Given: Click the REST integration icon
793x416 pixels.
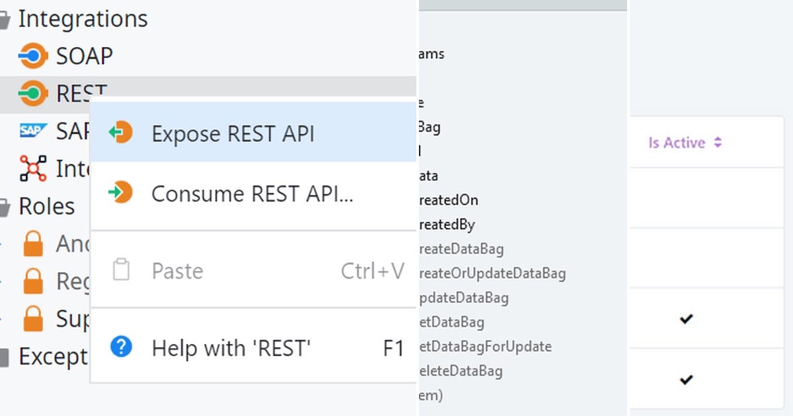Looking at the screenshot, I should (x=32, y=94).
